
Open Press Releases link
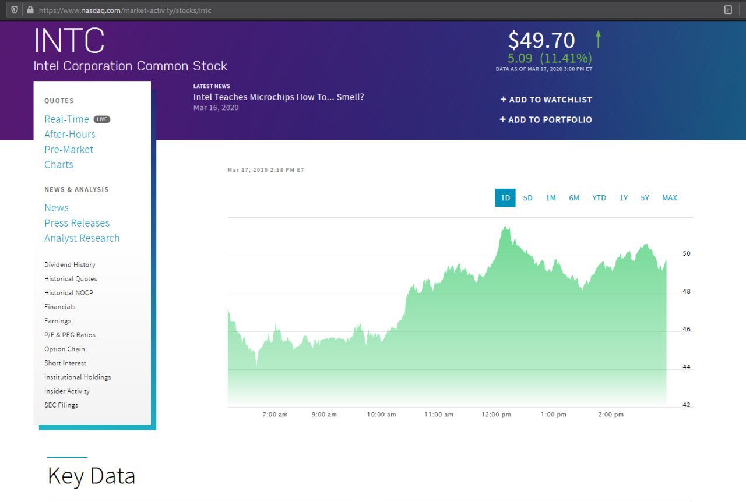pyautogui.click(x=77, y=223)
